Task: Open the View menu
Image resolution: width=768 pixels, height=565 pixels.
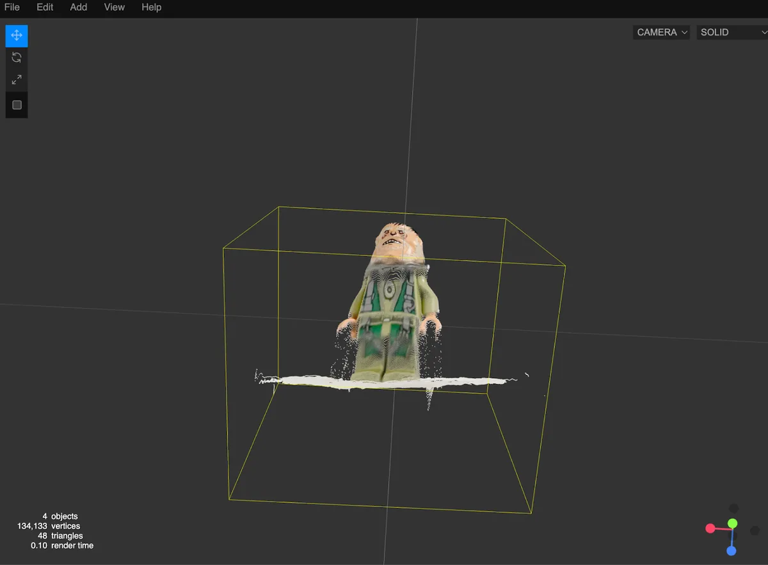Action: pyautogui.click(x=115, y=7)
